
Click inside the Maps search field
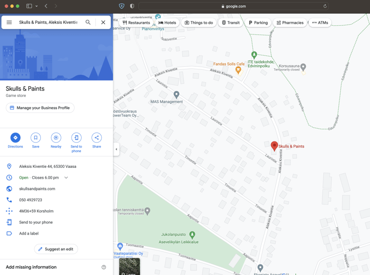pyautogui.click(x=48, y=22)
